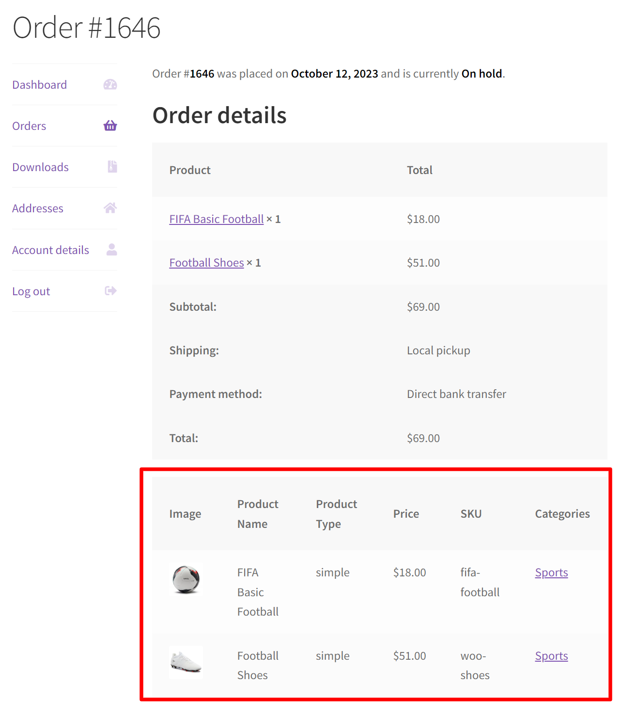This screenshot has height=715, width=621.
Task: Click the home icon next to Addresses
Action: 110,208
